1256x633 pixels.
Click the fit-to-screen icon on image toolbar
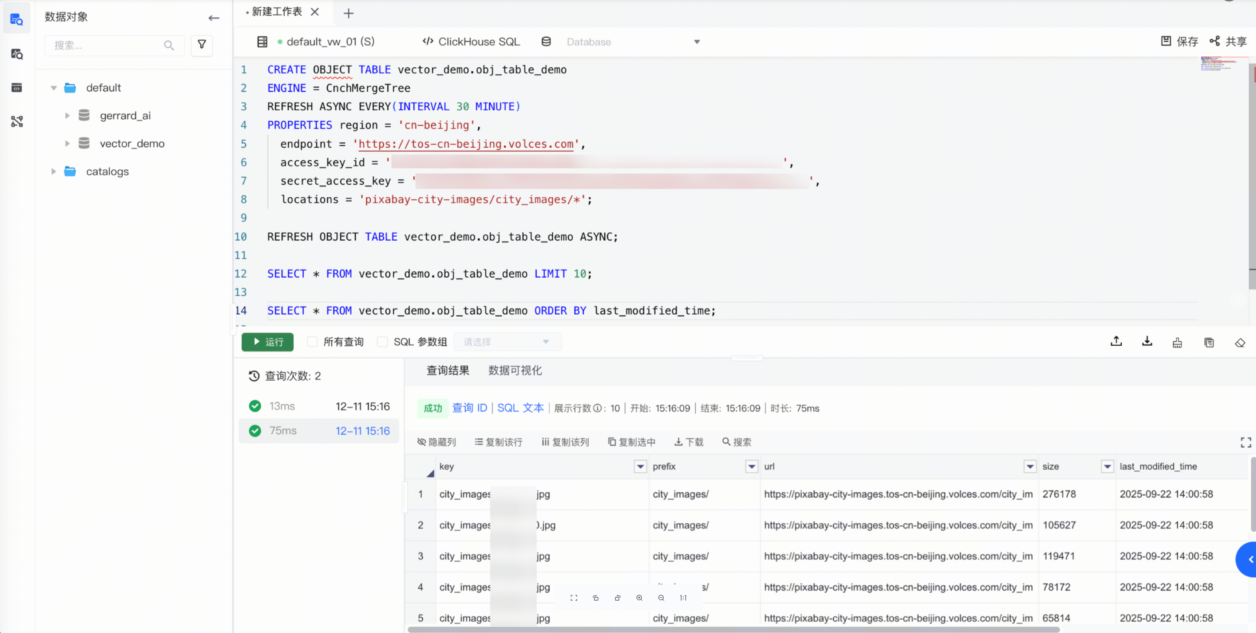click(573, 598)
